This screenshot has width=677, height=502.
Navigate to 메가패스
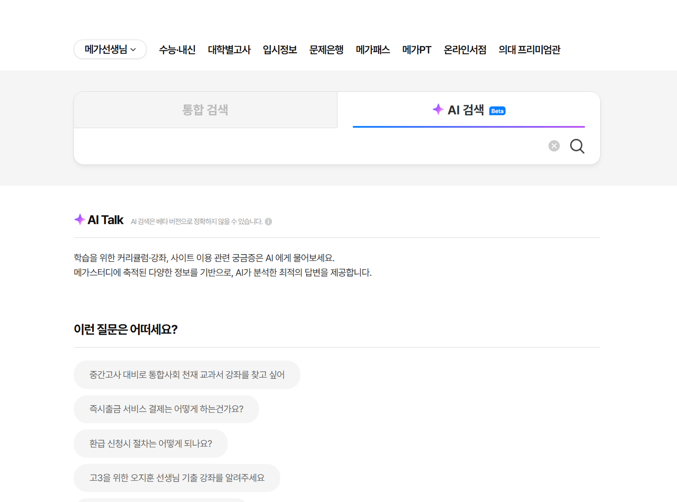click(373, 50)
